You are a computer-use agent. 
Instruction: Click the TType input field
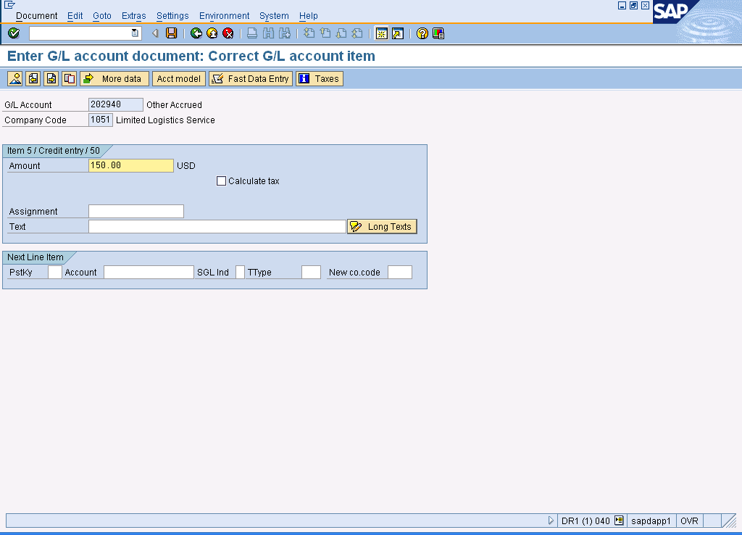(311, 273)
